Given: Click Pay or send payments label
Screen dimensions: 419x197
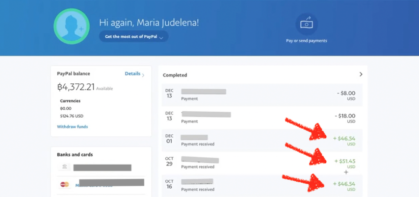Looking at the screenshot, I should tap(307, 41).
